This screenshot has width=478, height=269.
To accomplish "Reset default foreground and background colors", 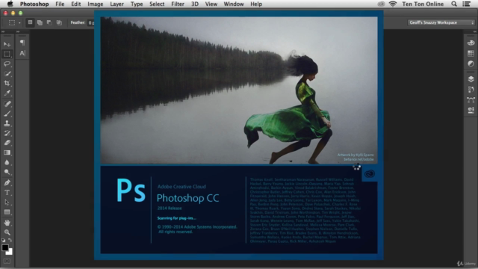I will pos(3,241).
